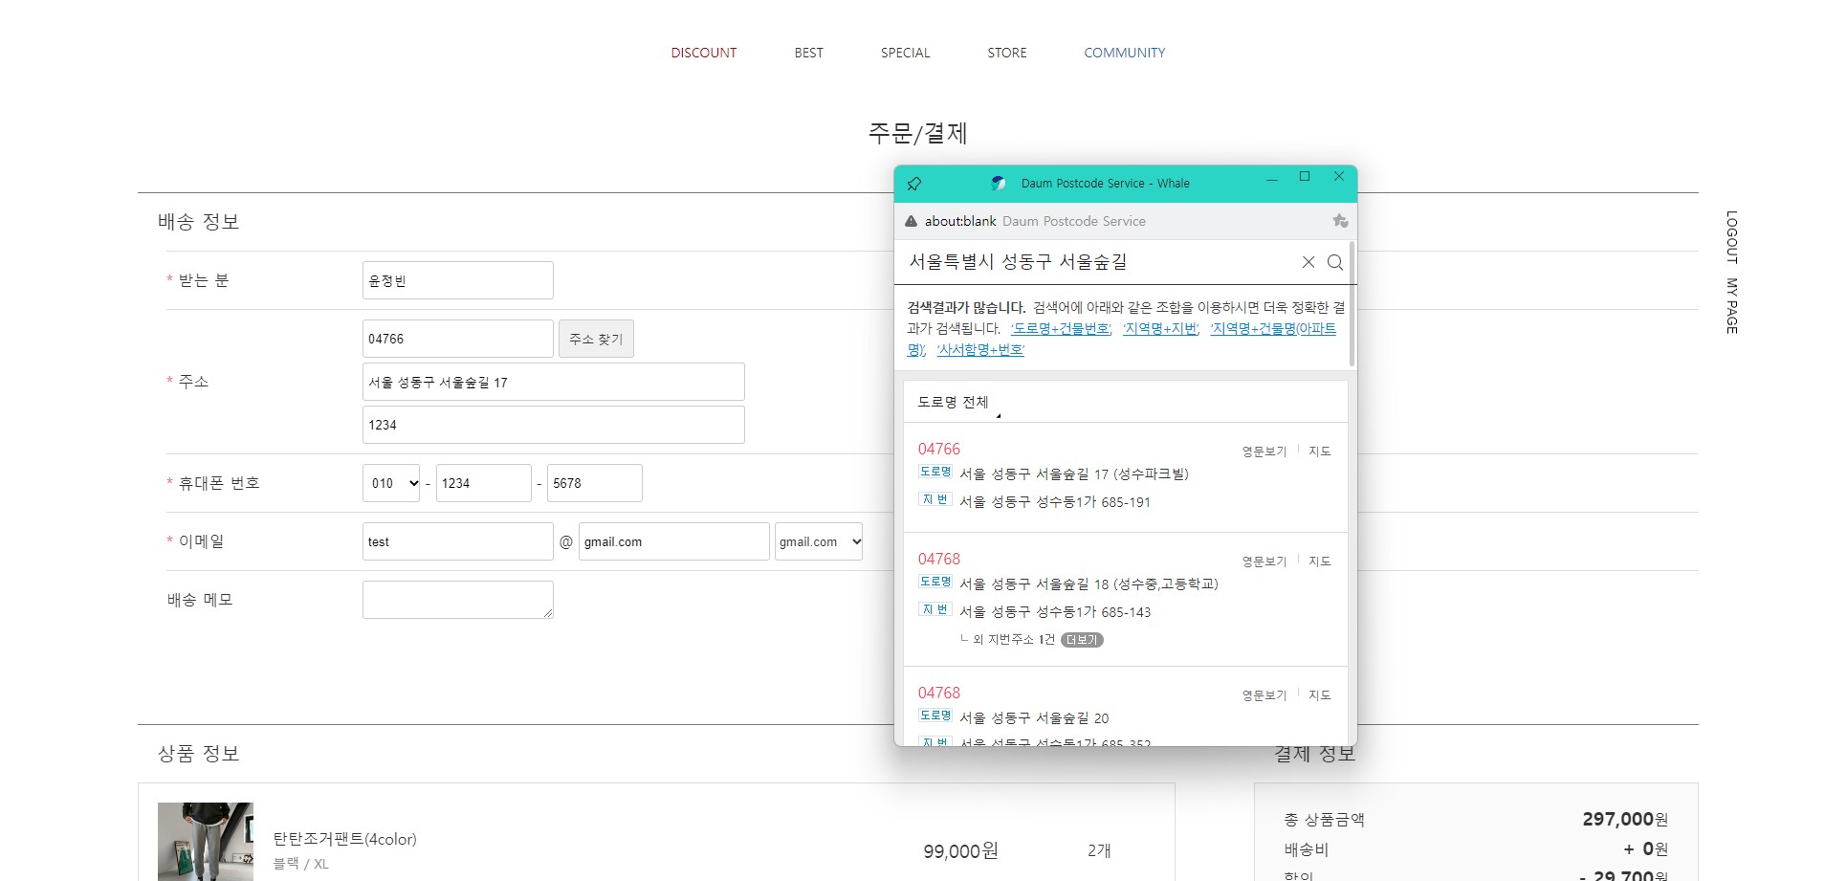Viewport: 1825px width, 881px height.
Task: Click 영문보기 for postcode 04766
Action: click(1264, 452)
